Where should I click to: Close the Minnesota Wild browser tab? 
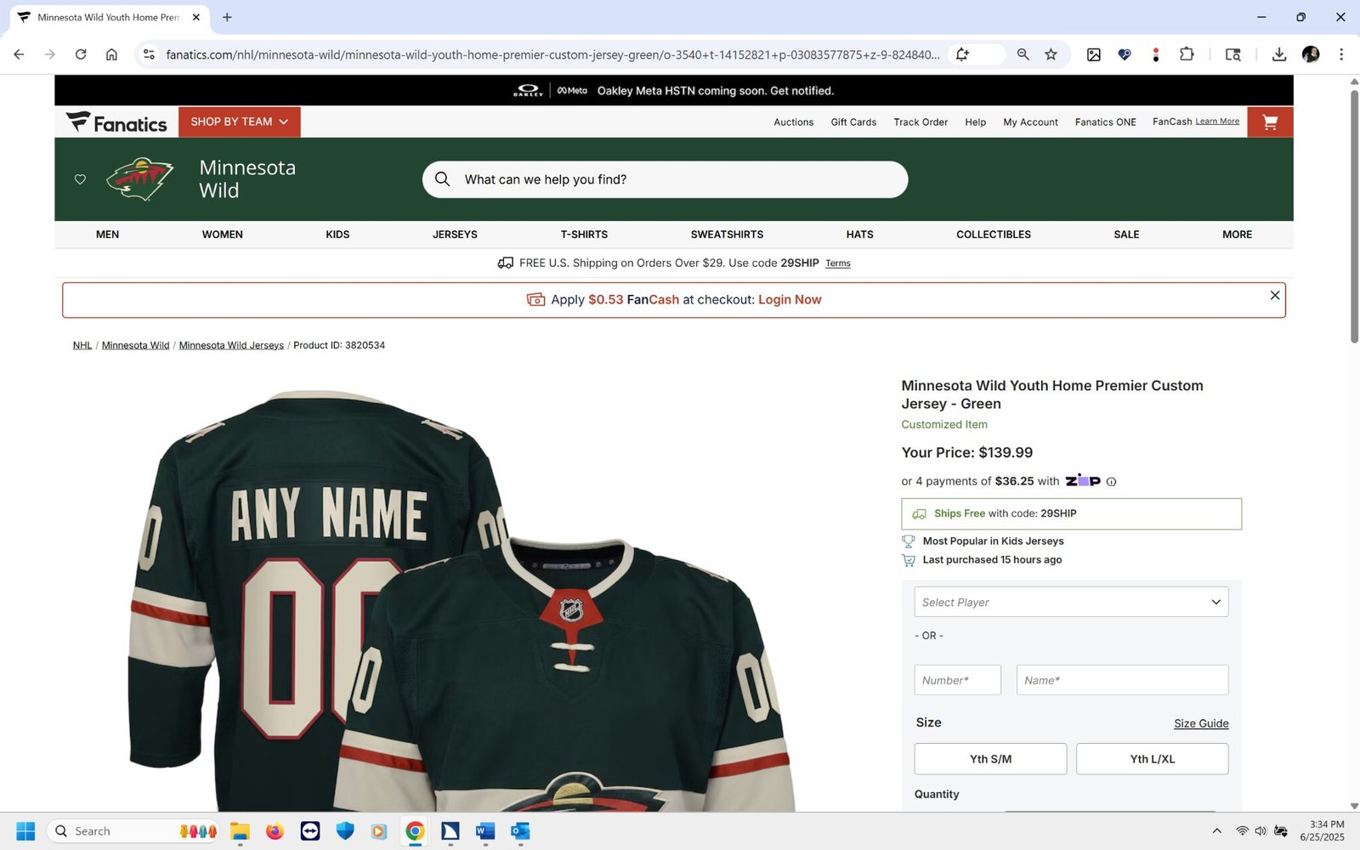[x=195, y=17]
